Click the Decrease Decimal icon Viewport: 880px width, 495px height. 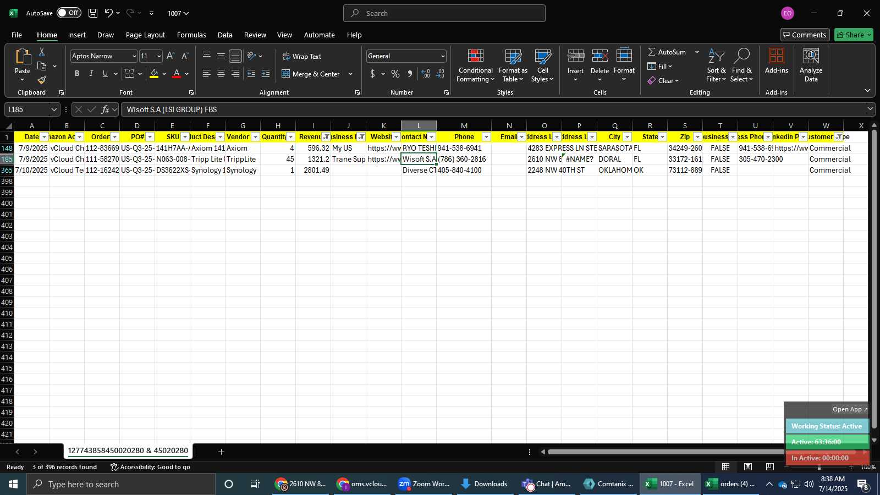tap(440, 74)
